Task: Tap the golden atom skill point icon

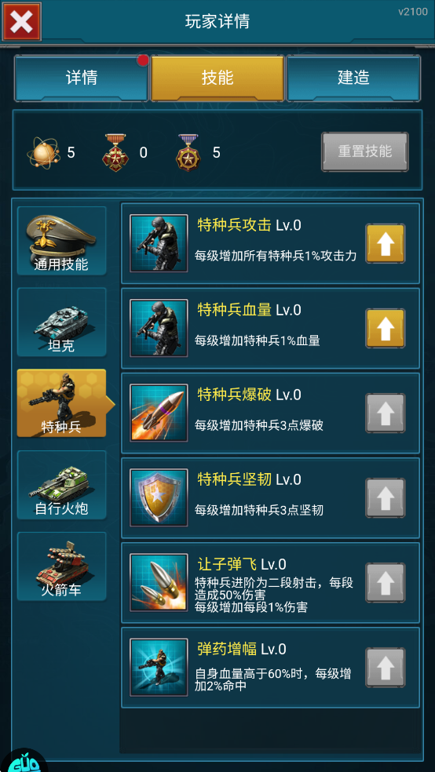Action: (43, 153)
